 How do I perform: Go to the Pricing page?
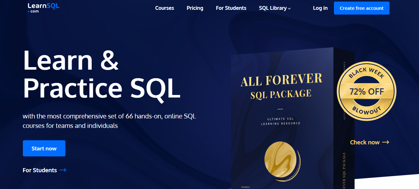click(195, 8)
